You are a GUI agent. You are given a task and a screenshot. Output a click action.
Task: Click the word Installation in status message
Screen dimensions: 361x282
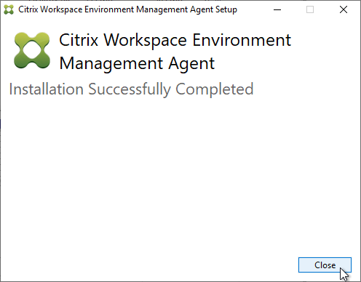[47, 89]
